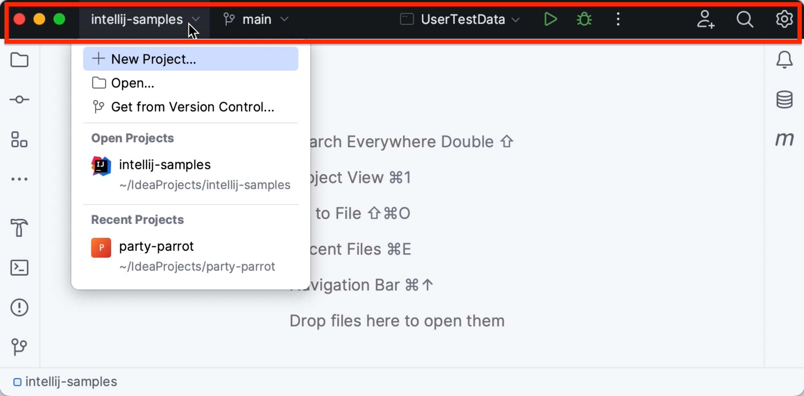Expand the main branch dropdown
Image resolution: width=804 pixels, height=396 pixels.
[x=256, y=19]
